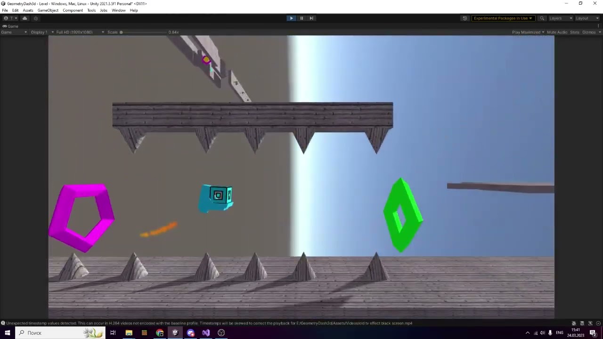603x339 pixels.
Task: Select the Game view tab
Action: tap(10, 26)
